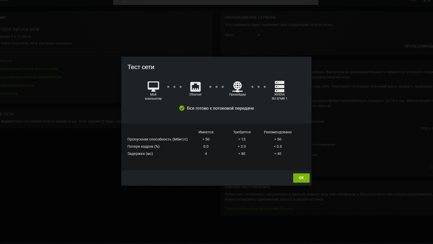Click the 'ПРОТЕСТИРОВА…' network test button in settings
Image resolution: width=433 pixels, height=244 pixels.
[x=419, y=46]
